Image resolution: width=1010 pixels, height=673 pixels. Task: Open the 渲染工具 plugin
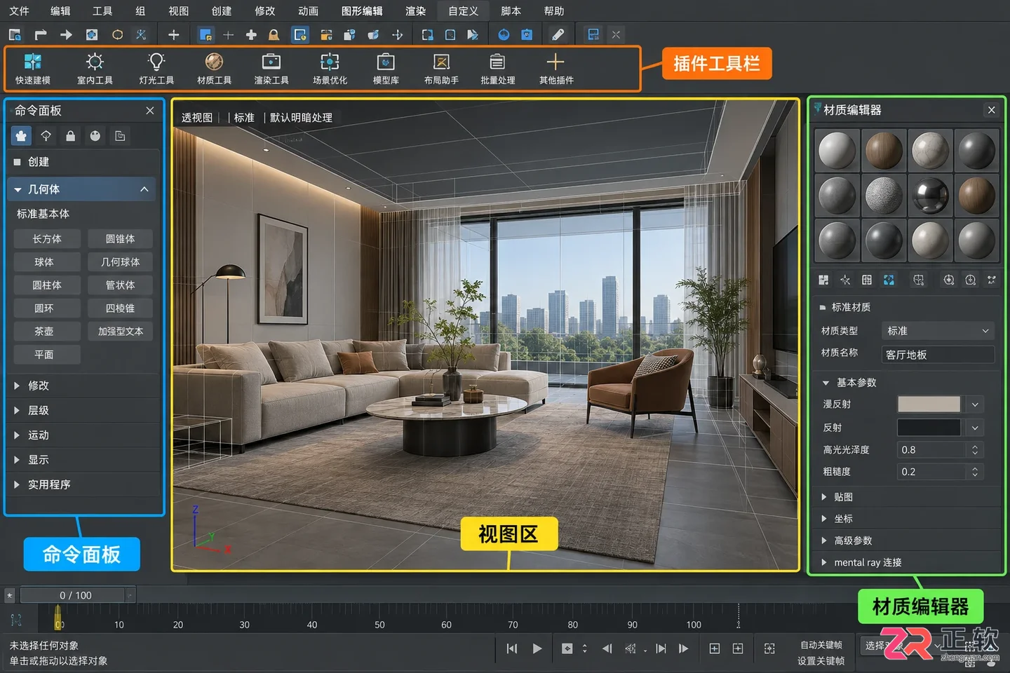coord(271,69)
